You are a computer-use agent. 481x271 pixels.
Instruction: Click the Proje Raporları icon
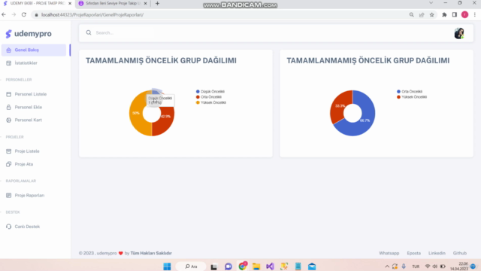(8, 196)
